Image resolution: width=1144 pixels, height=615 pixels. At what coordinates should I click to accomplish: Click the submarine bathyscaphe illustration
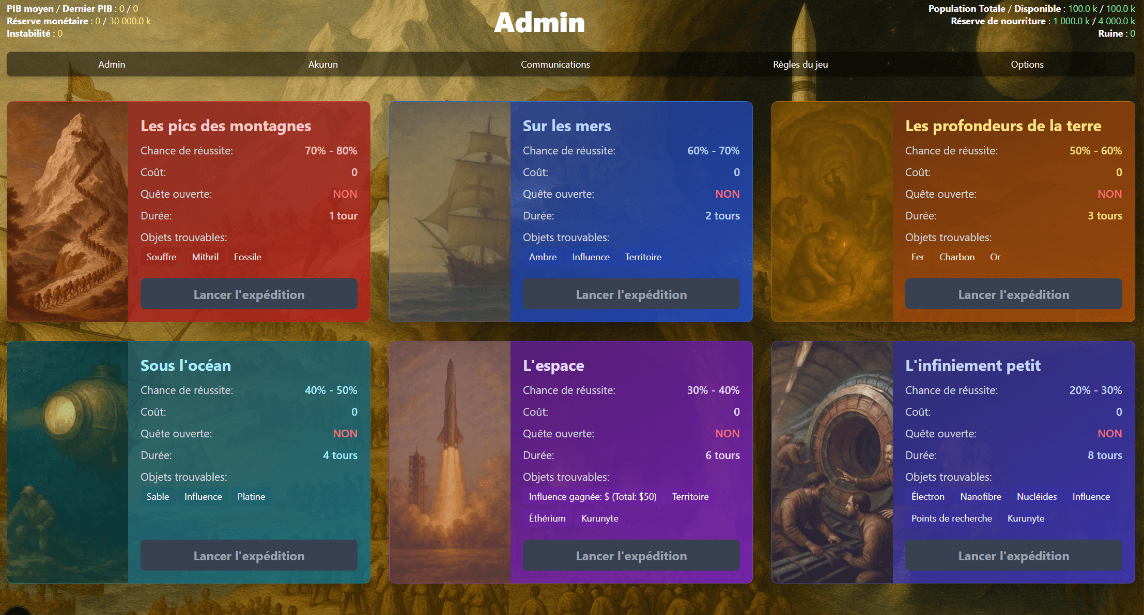[x=68, y=462]
